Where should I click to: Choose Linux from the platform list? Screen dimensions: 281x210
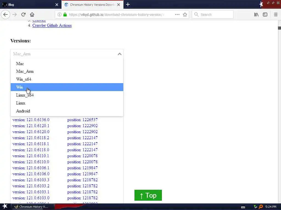pos(67,103)
